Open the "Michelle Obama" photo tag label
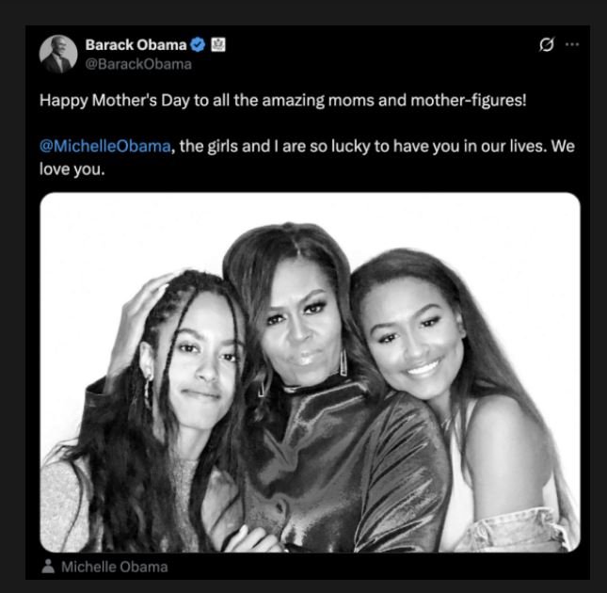The image size is (607, 593). (114, 567)
